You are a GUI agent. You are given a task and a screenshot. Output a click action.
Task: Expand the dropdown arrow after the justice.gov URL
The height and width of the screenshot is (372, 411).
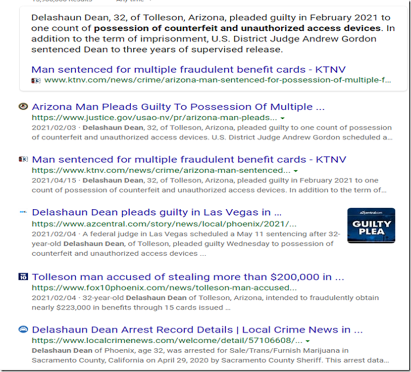click(282, 118)
